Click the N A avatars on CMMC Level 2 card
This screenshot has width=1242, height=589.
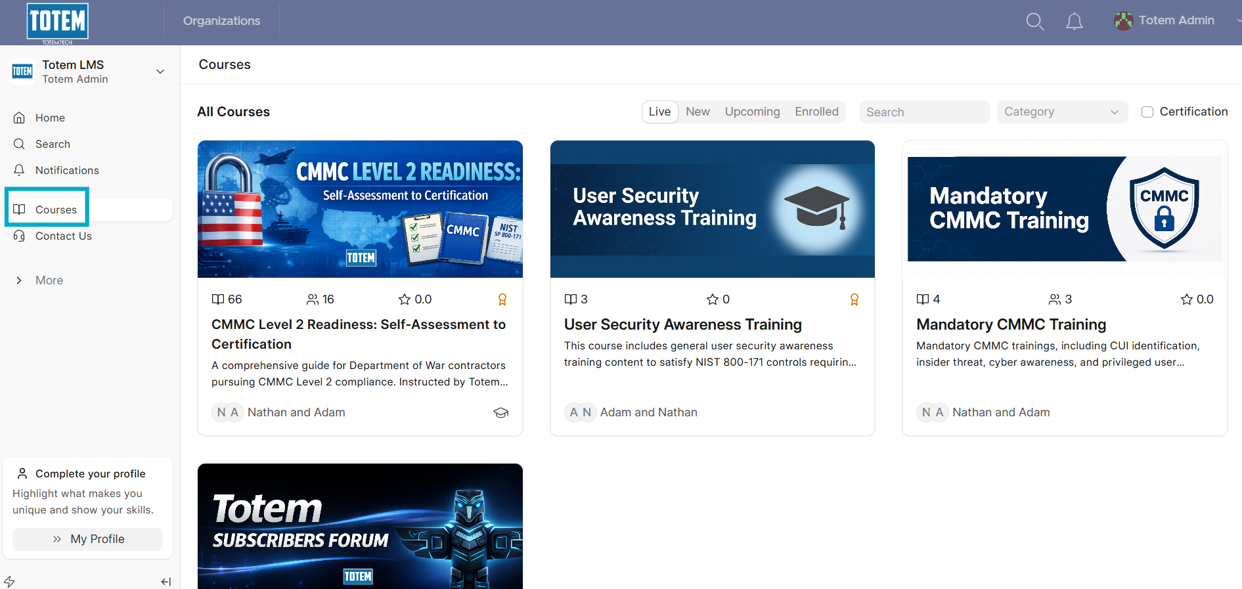point(228,412)
